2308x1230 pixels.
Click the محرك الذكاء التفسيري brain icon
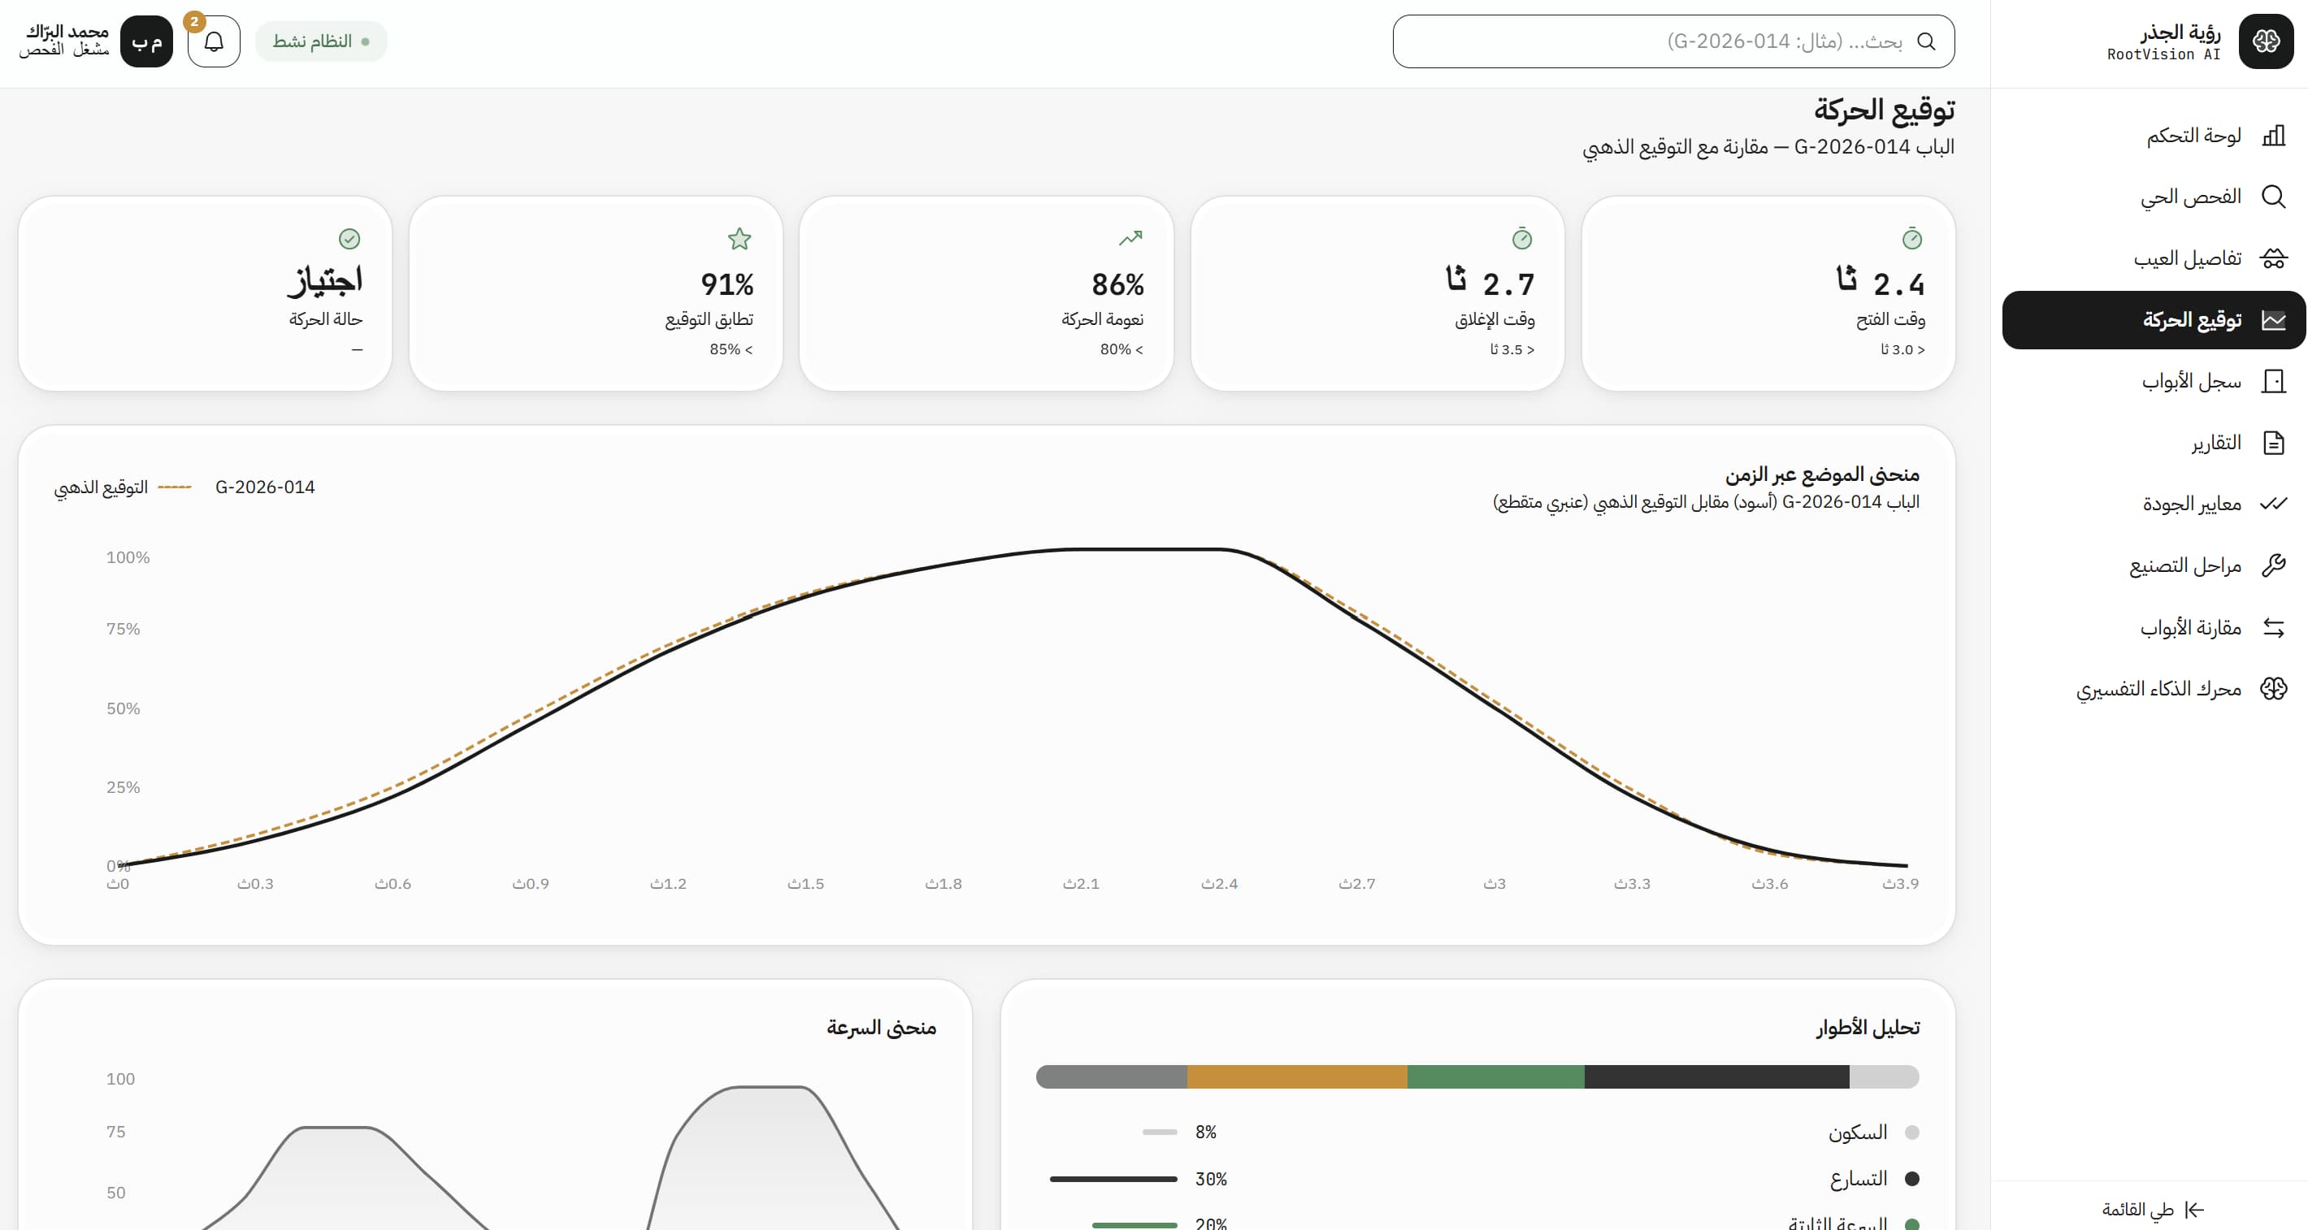pyautogui.click(x=2273, y=688)
